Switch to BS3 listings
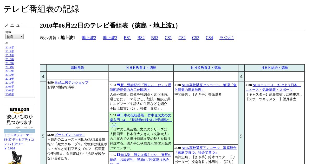Screen dimensions: 312x164 [x=155, y=38]
